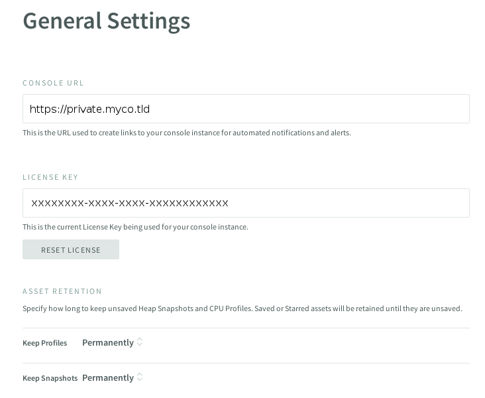The height and width of the screenshot is (398, 485).
Task: Click the 'https://private.myco.tld' URL text
Action: 90,109
